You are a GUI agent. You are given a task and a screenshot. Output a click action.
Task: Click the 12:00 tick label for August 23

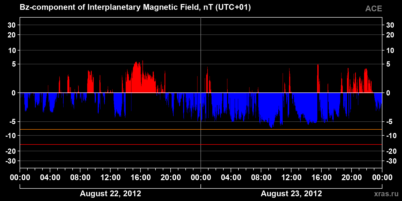pyautogui.click(x=291, y=177)
